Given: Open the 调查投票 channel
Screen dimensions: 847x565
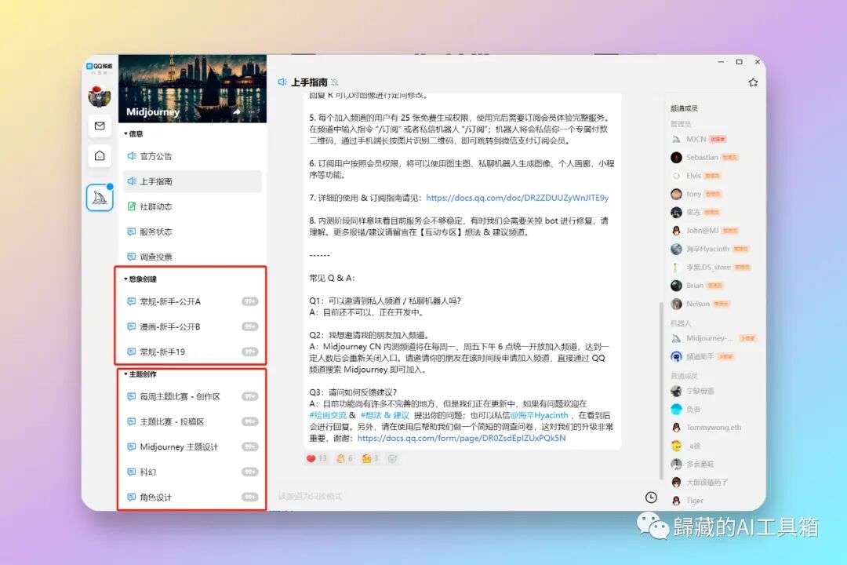Looking at the screenshot, I should [x=192, y=257].
